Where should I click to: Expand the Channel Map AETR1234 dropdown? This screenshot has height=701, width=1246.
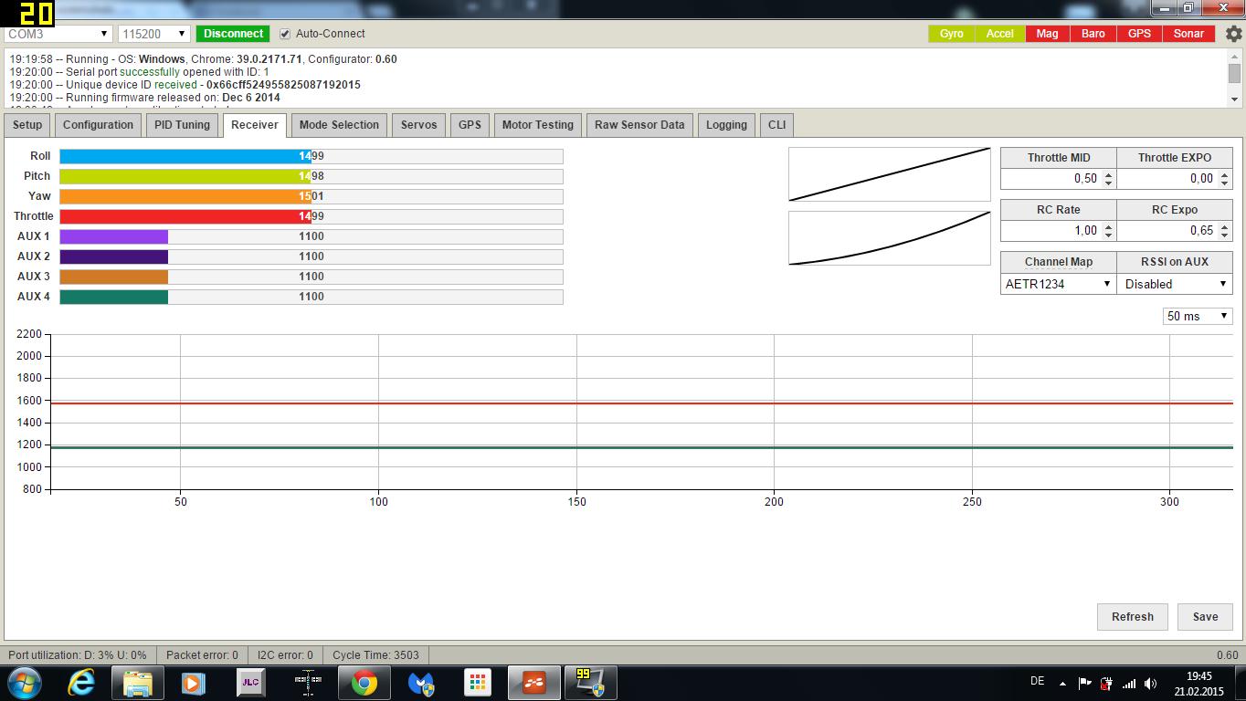(1058, 284)
